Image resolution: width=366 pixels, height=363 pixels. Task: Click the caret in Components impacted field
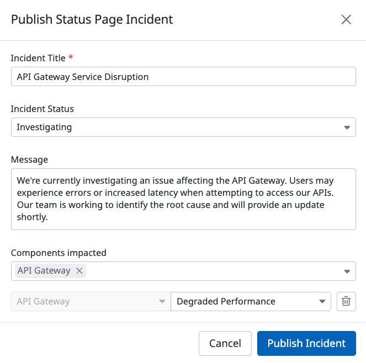coord(347,271)
